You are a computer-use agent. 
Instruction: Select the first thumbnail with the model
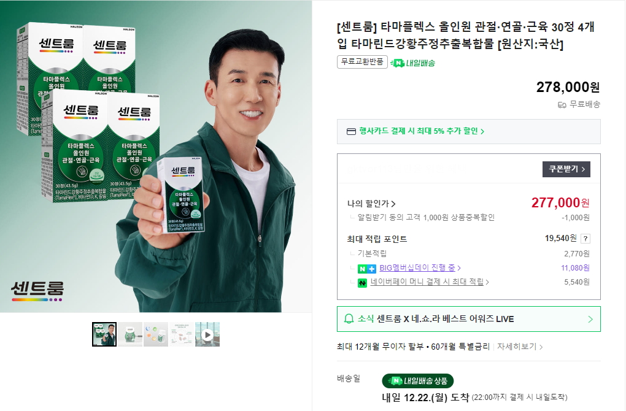[104, 334]
